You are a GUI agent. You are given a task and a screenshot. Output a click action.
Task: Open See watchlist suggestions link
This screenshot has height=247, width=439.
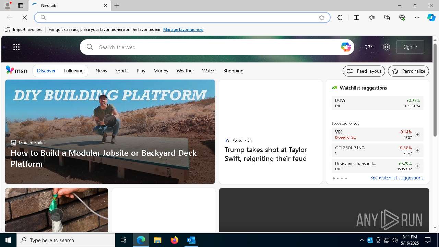[397, 178]
